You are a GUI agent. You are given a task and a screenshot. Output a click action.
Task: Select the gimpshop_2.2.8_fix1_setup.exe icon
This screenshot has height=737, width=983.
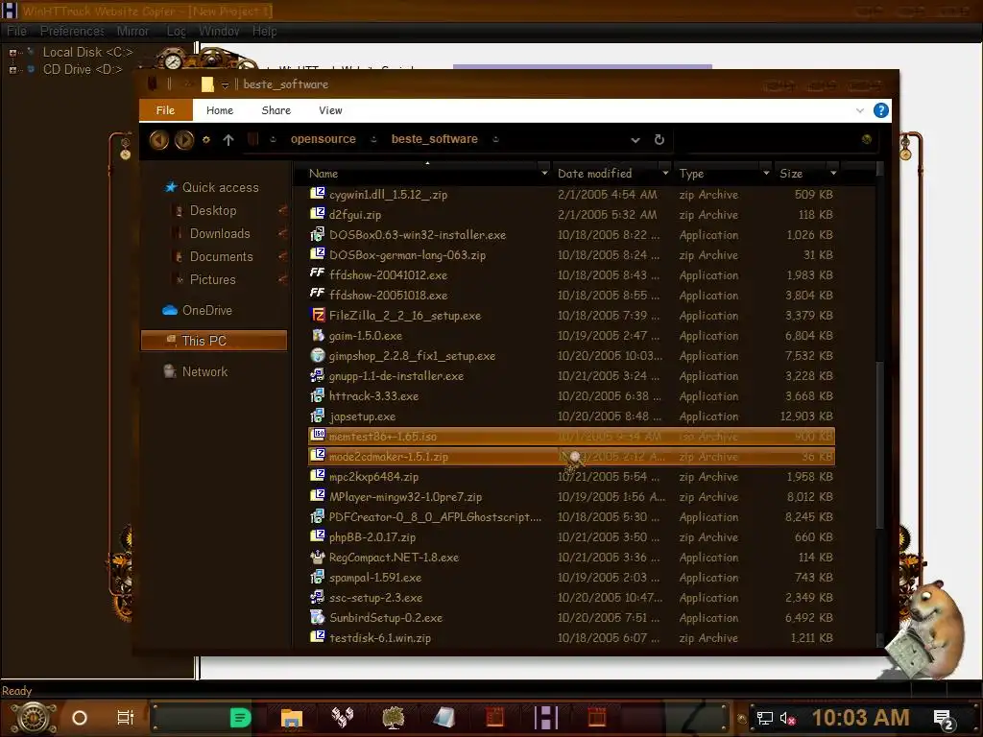318,355
